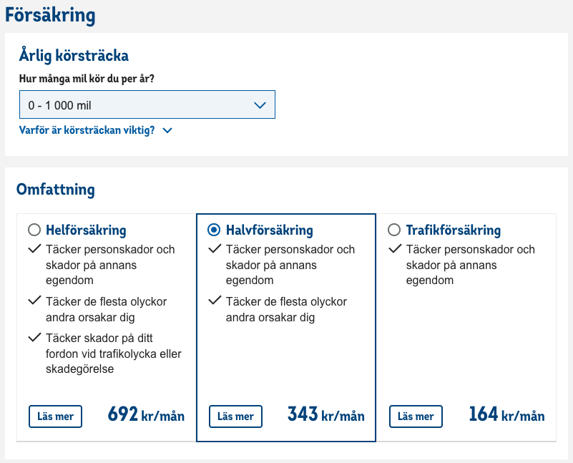The width and height of the screenshot is (573, 463).
Task: Click Halvförsäkring's checkmark beside "Täcker de flesta olyckor"
Action: click(x=214, y=301)
